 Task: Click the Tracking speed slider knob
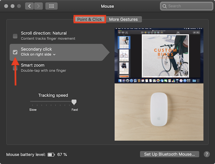(x=74, y=102)
